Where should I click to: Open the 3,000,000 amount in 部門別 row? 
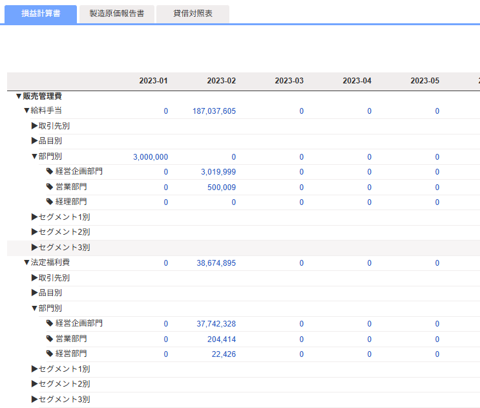point(151,157)
